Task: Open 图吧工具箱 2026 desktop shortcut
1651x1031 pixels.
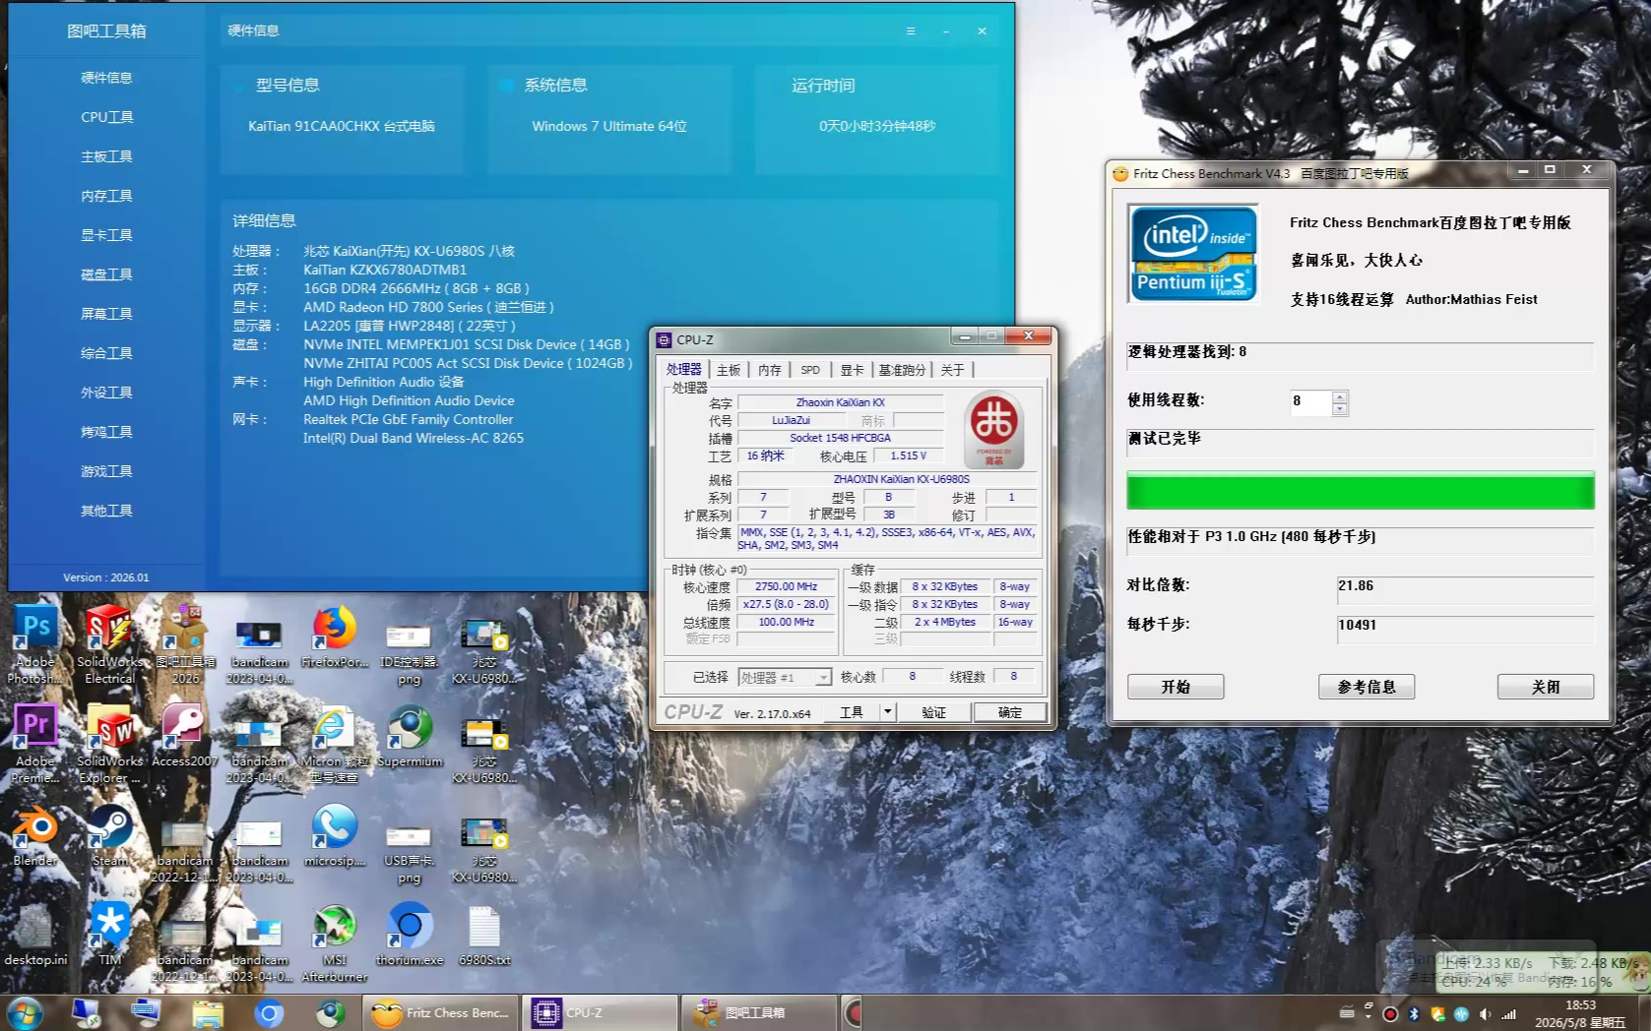Action: click(185, 644)
